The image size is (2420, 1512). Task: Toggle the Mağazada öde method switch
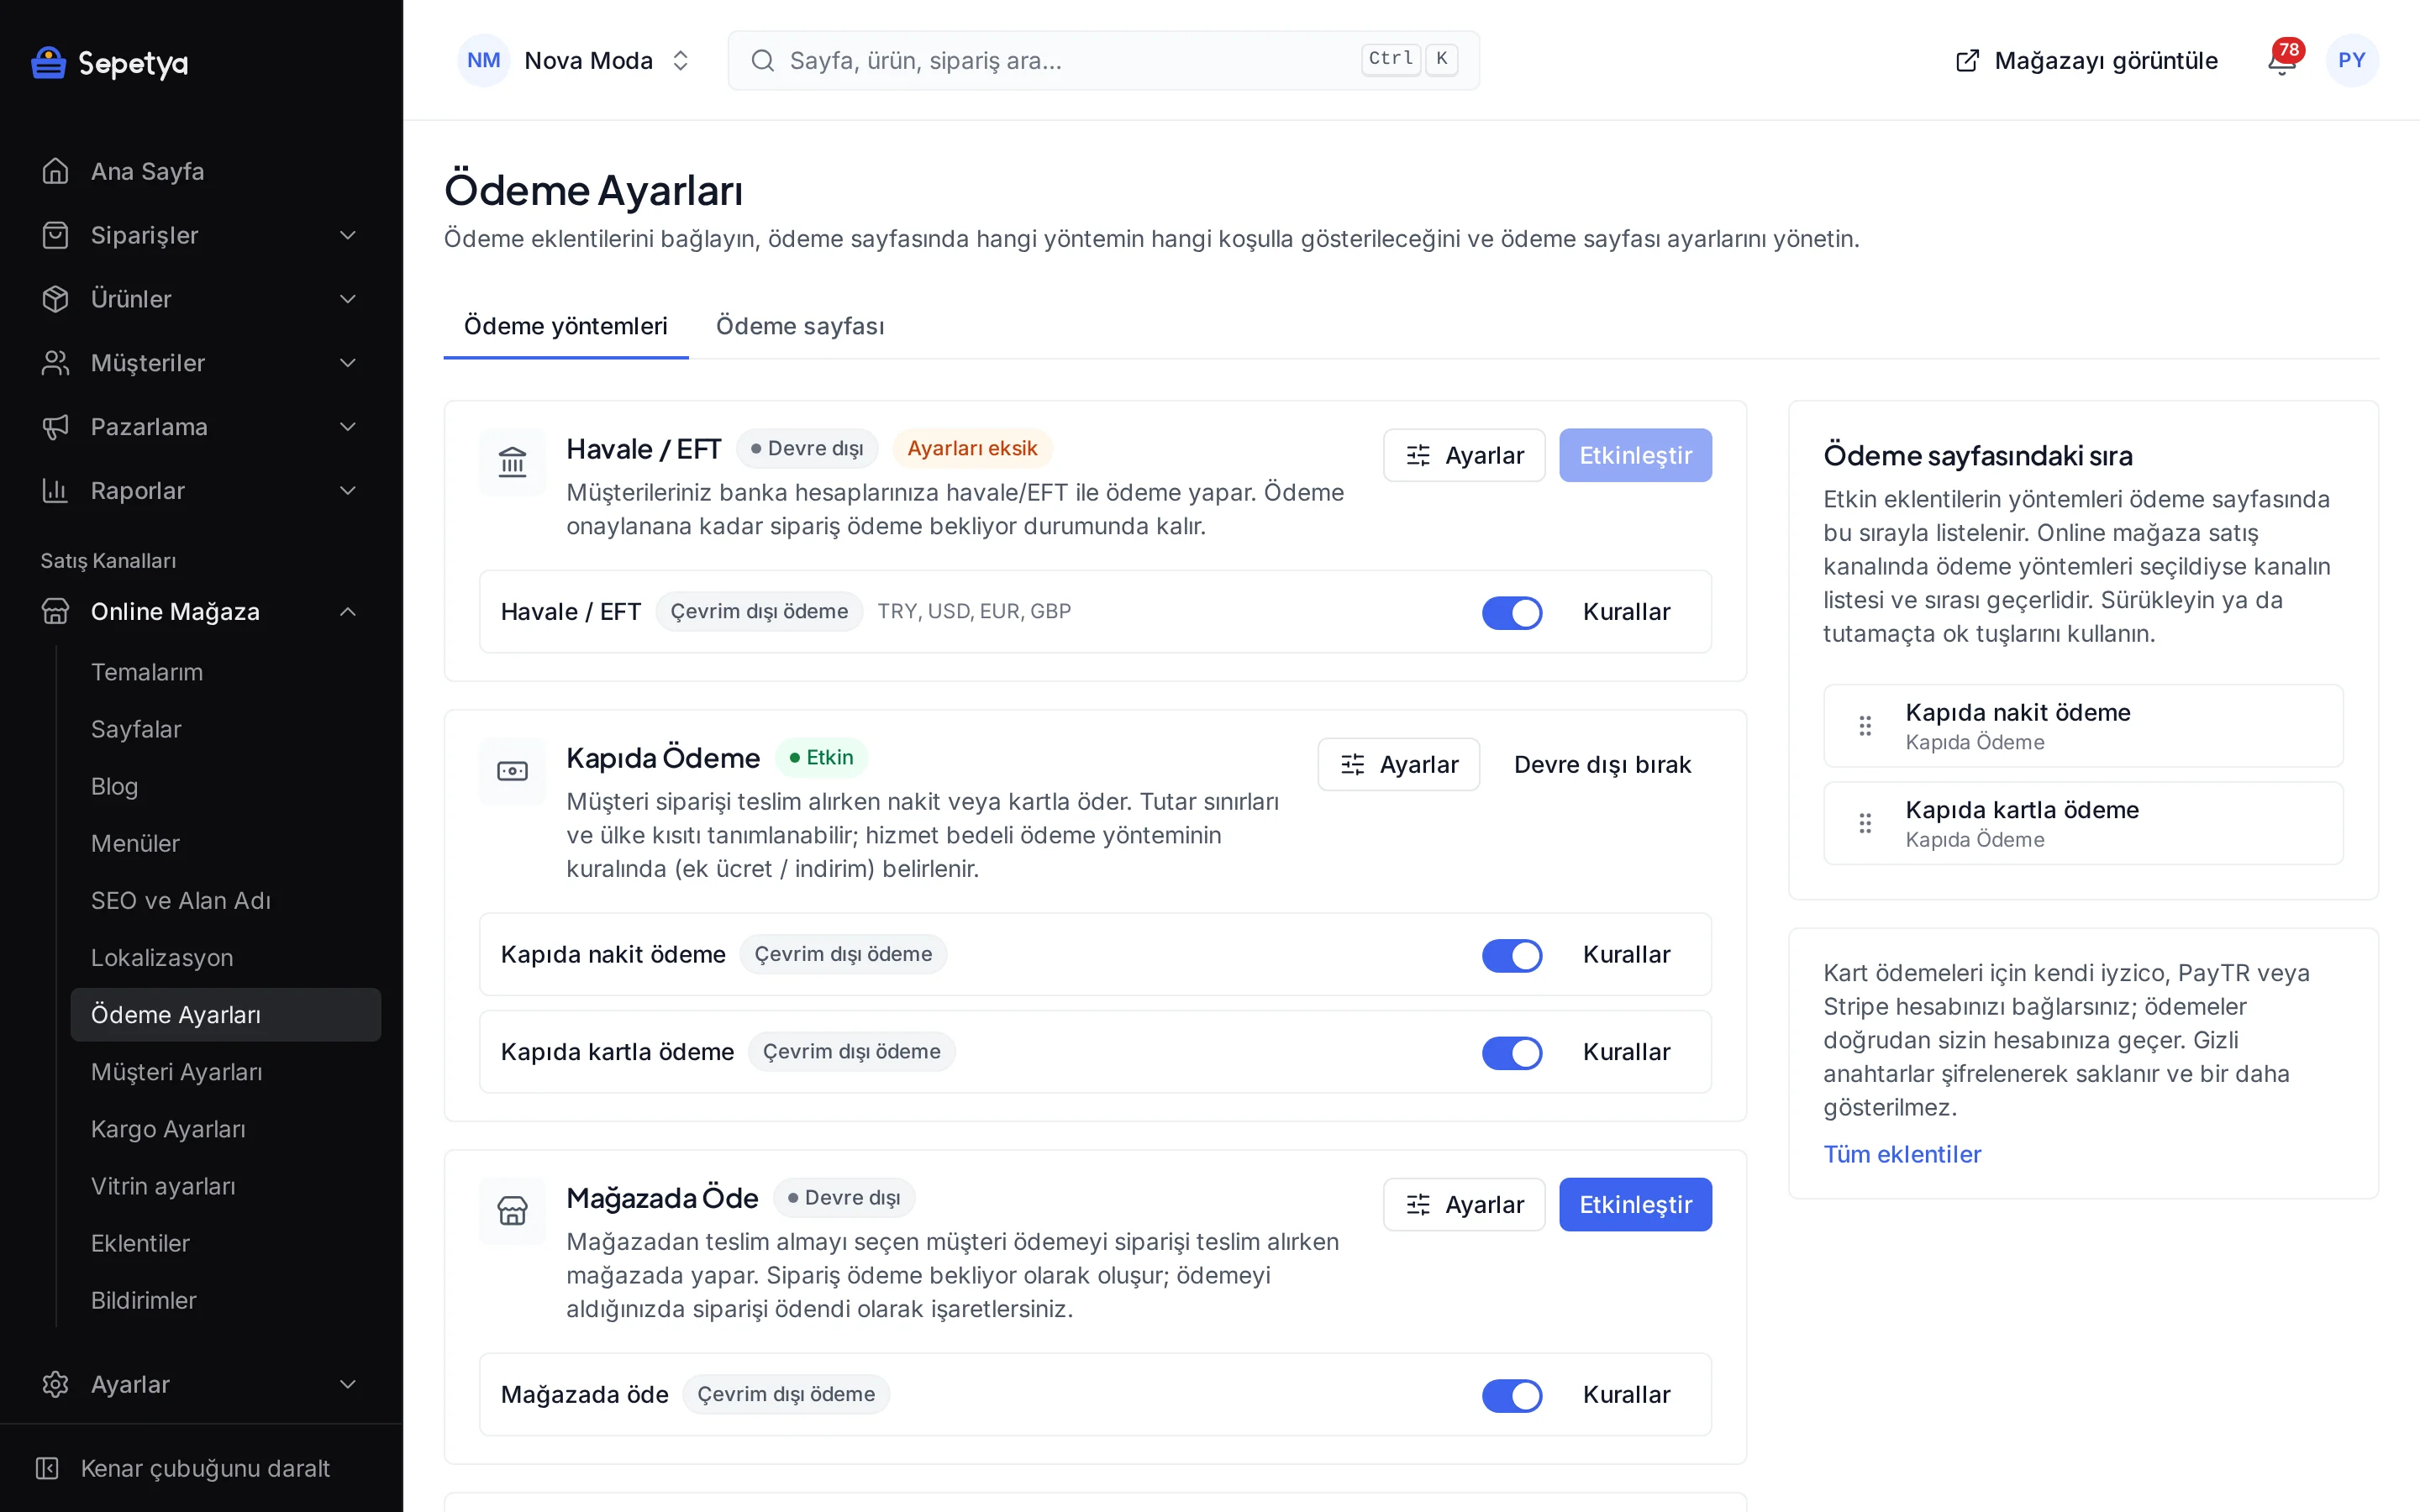1512,1395
